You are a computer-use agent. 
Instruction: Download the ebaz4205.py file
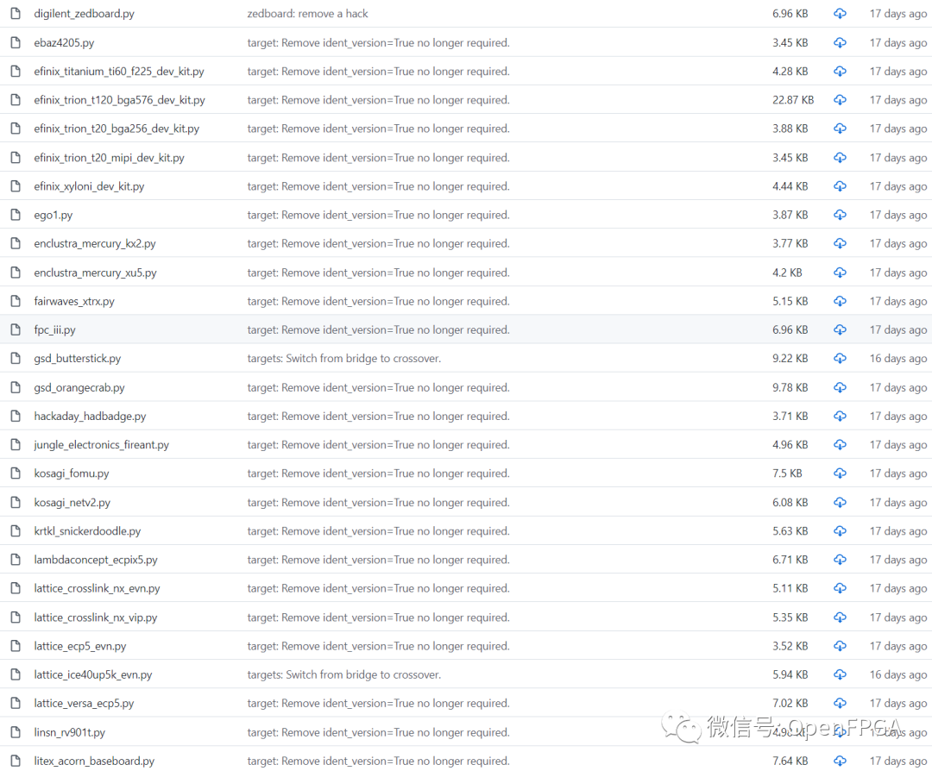pyautogui.click(x=840, y=42)
